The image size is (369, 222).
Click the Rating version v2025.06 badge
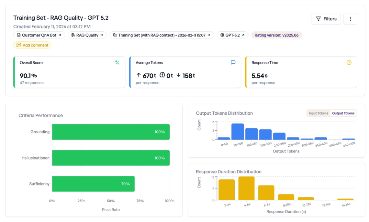click(x=276, y=35)
